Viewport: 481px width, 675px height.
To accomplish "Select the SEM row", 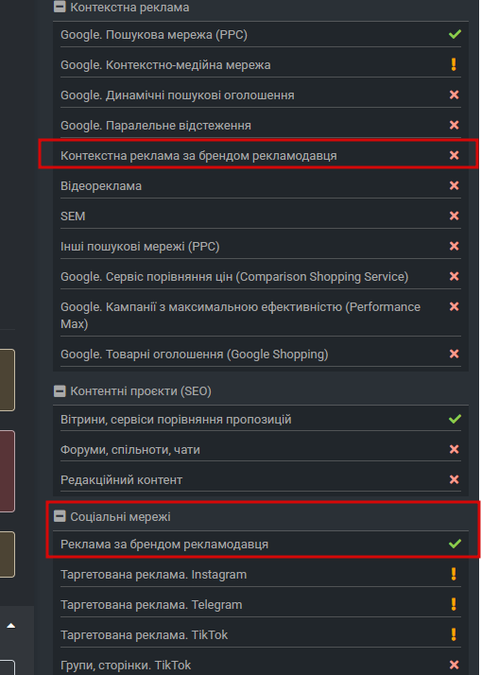I will [x=260, y=216].
